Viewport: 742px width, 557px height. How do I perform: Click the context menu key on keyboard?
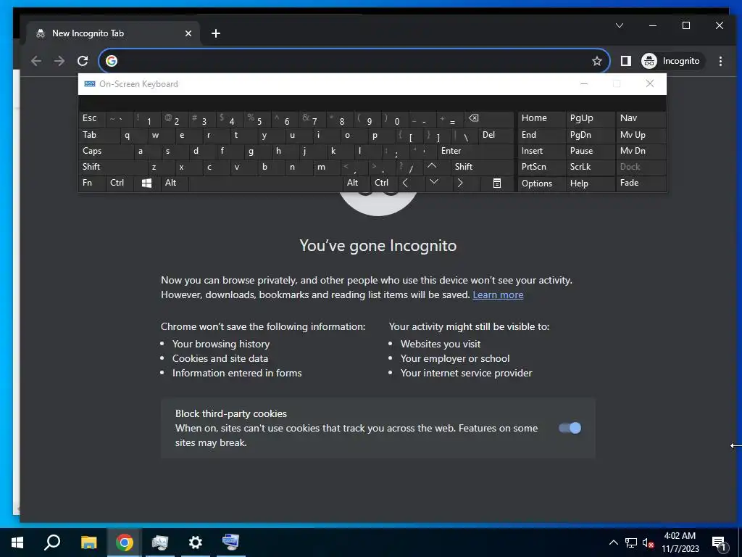coord(496,183)
